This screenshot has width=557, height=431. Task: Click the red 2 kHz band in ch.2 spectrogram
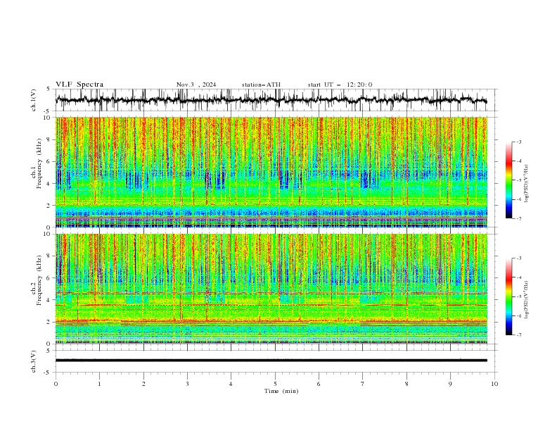(271, 321)
